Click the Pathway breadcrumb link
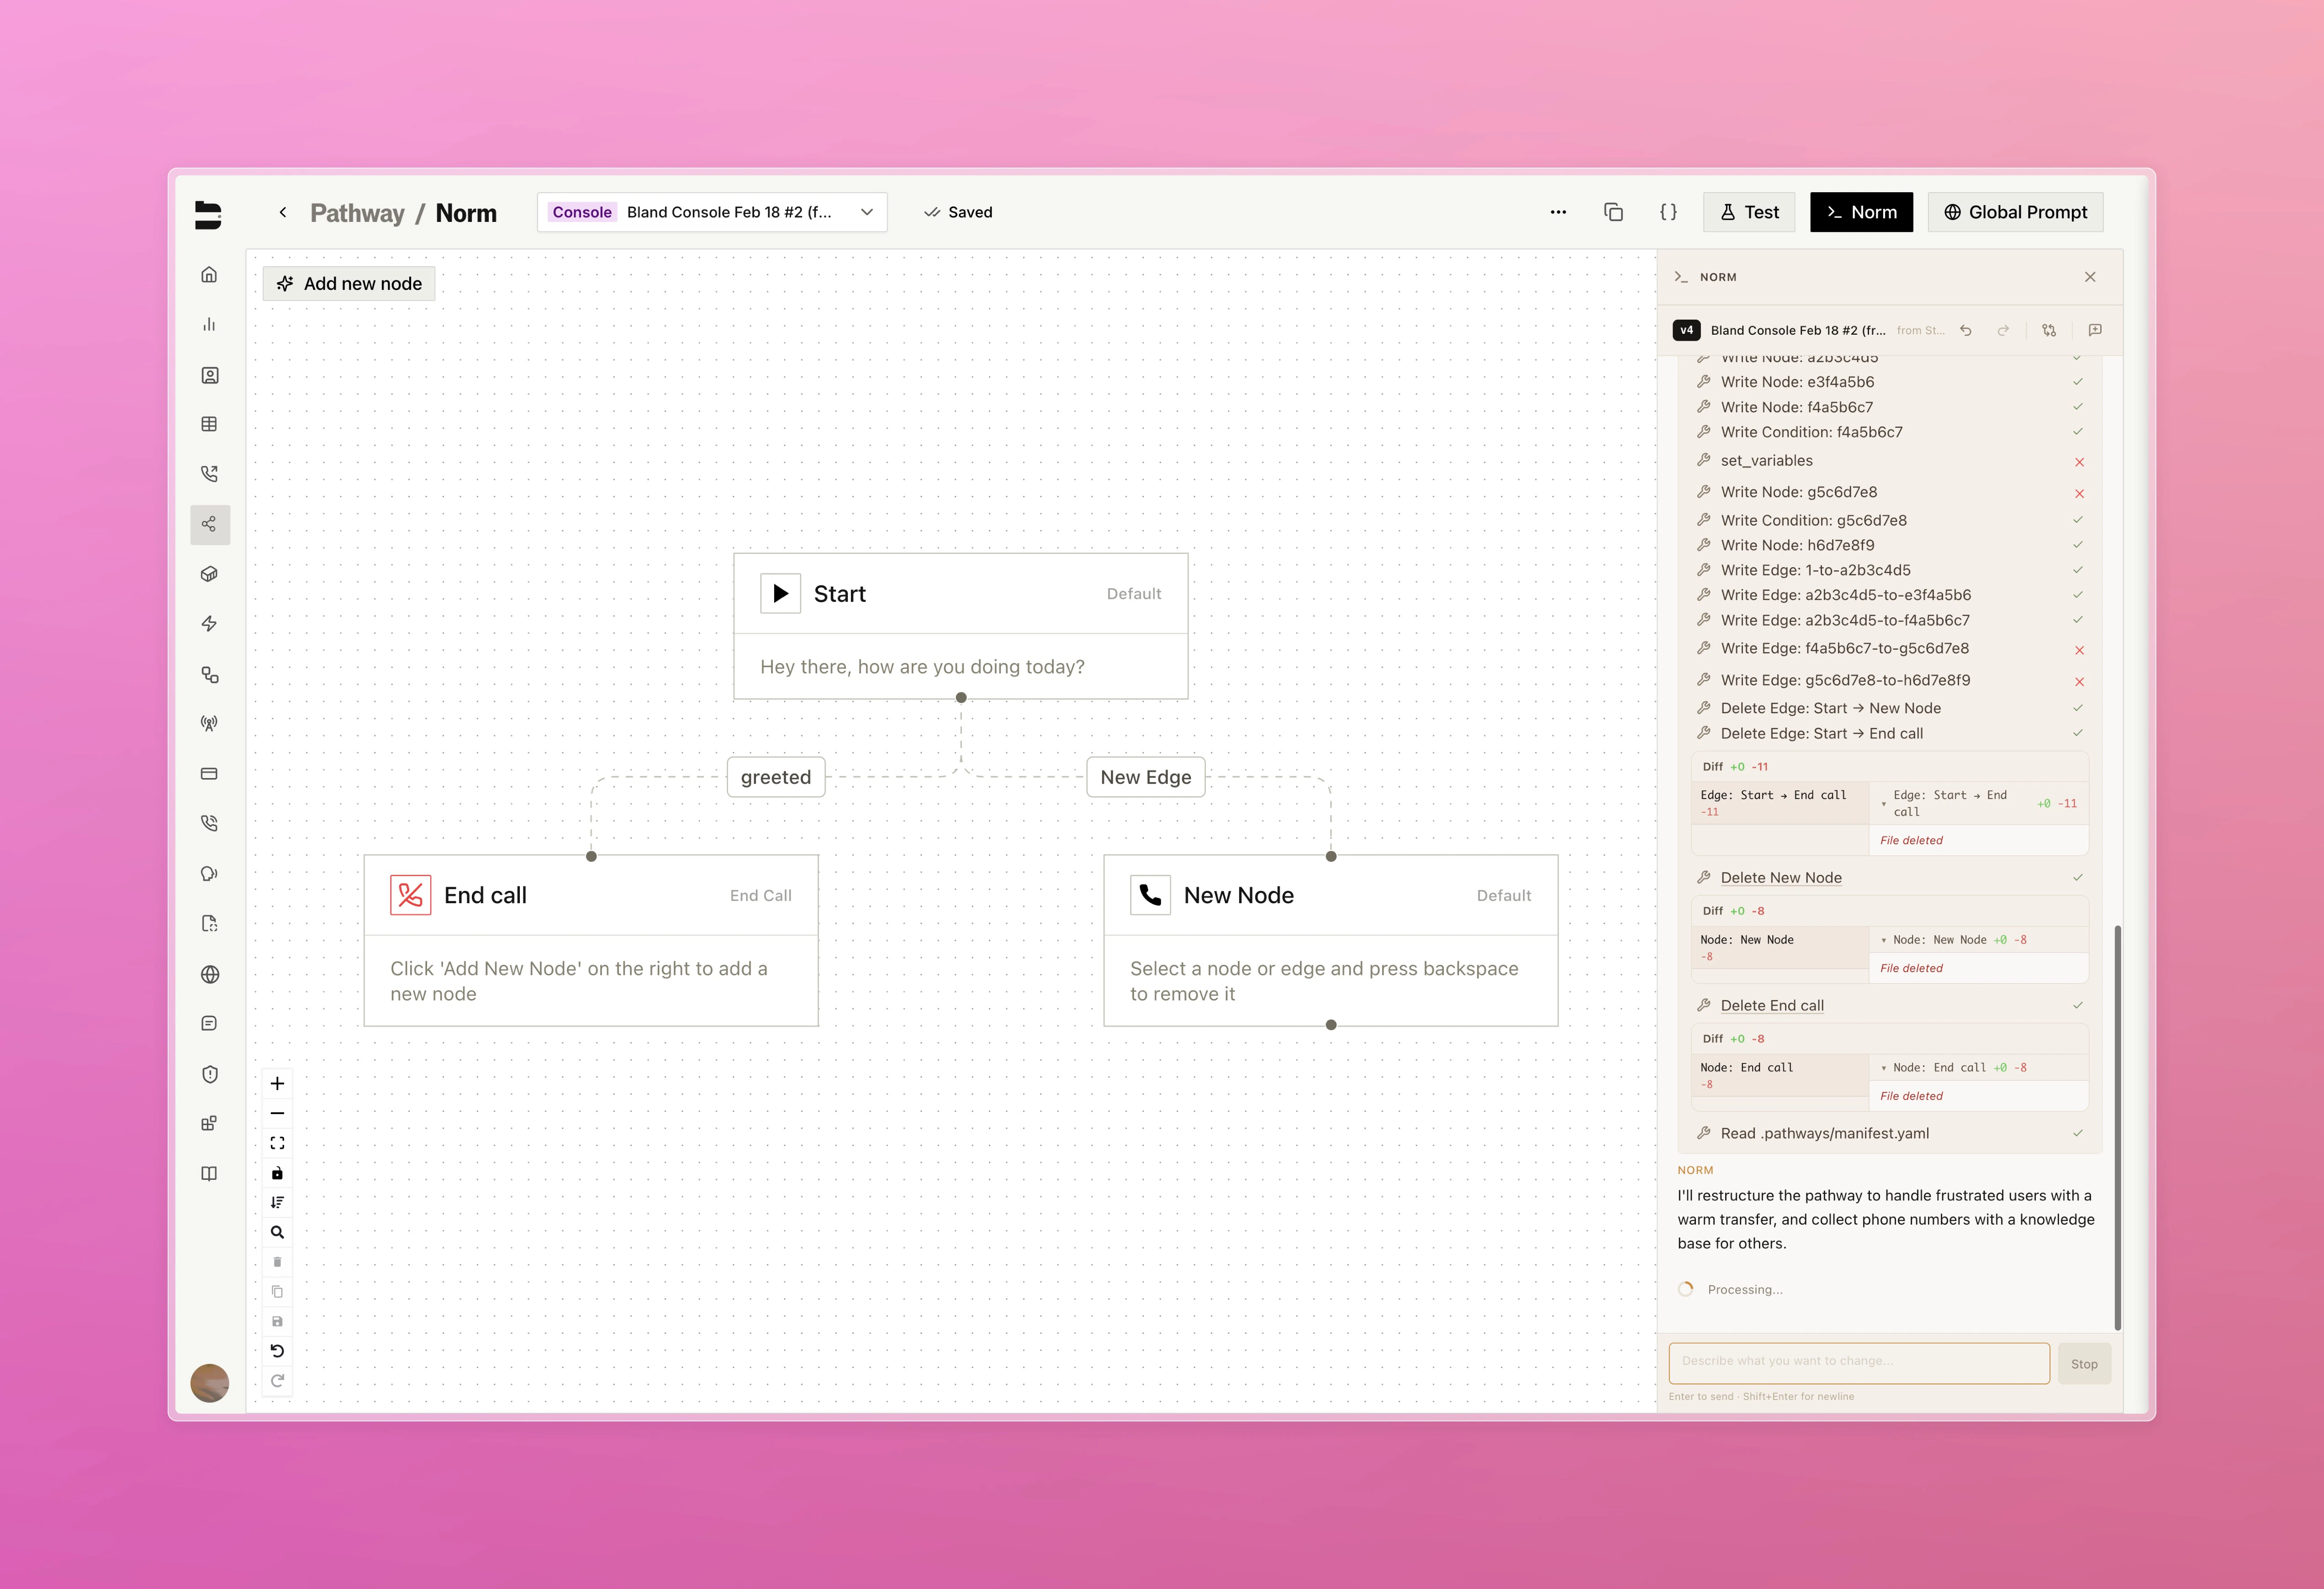The image size is (2324, 1589). (x=357, y=213)
